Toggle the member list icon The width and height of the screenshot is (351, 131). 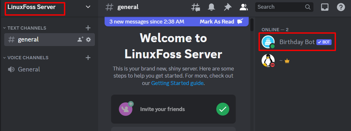point(243,7)
